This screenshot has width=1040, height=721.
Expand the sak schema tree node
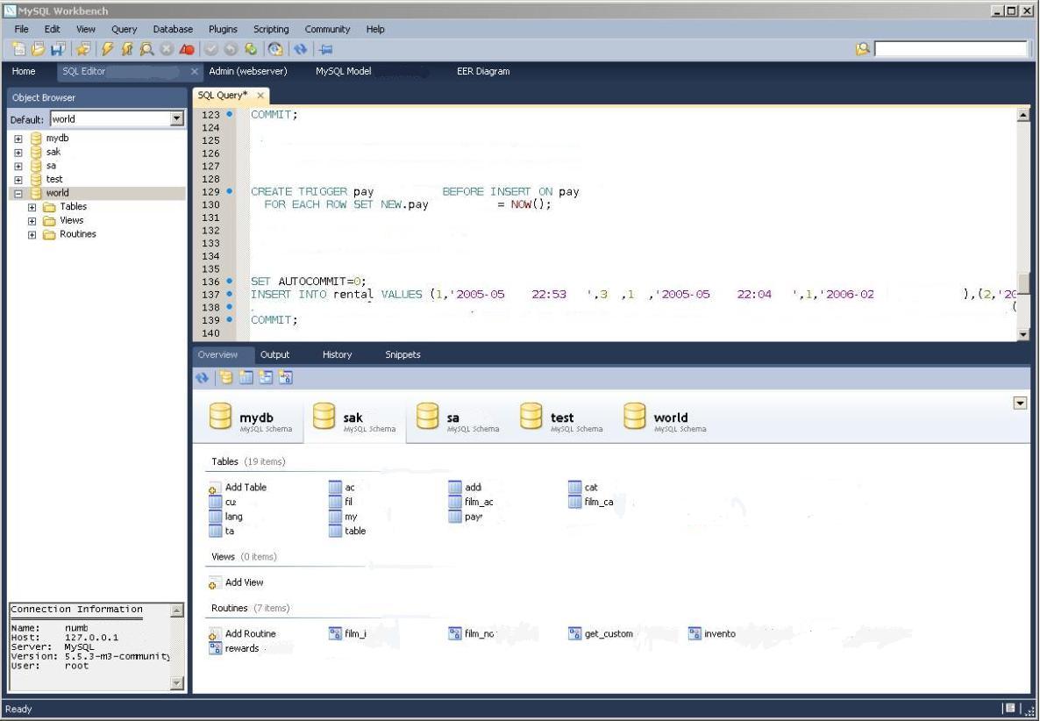(18, 153)
